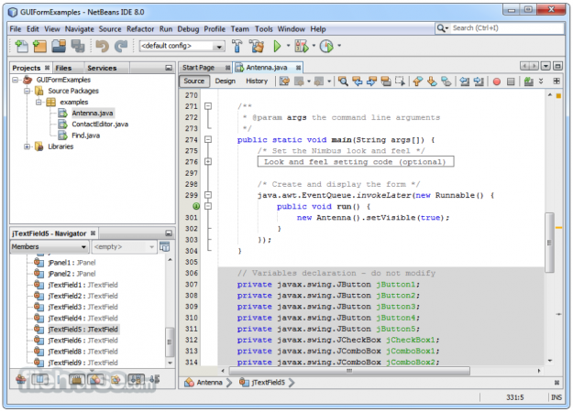Switch to the Design view
This screenshot has width=573, height=412.
226,81
